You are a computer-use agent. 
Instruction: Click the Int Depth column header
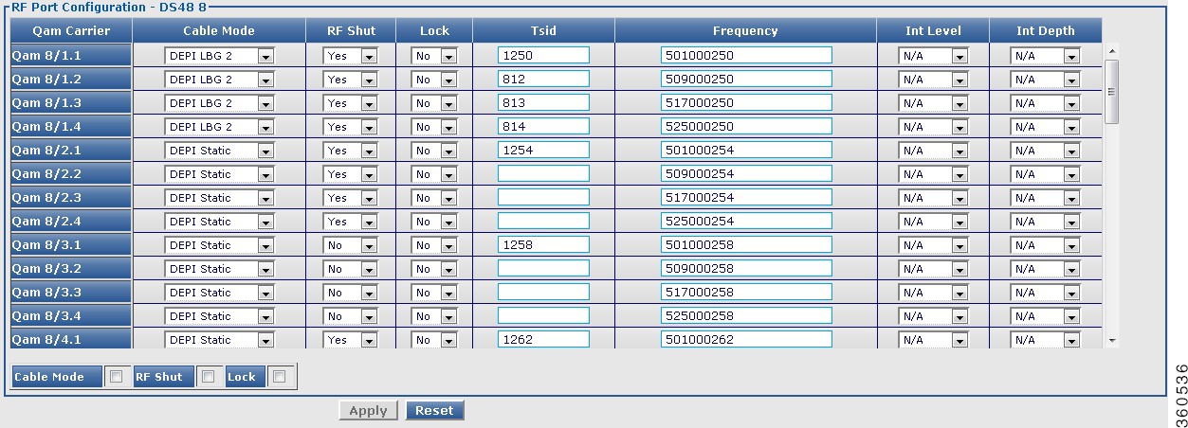tap(1046, 31)
